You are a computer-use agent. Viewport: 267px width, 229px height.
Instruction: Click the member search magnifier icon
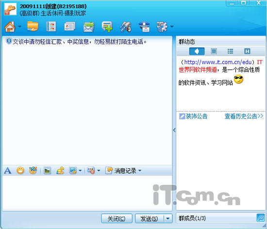click(261, 218)
